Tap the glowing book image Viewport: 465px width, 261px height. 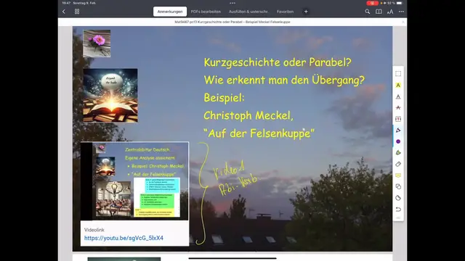coord(110,95)
